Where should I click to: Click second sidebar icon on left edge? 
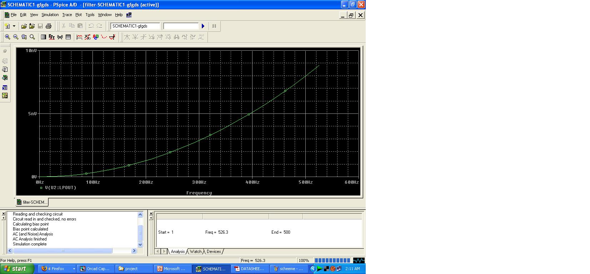5,61
